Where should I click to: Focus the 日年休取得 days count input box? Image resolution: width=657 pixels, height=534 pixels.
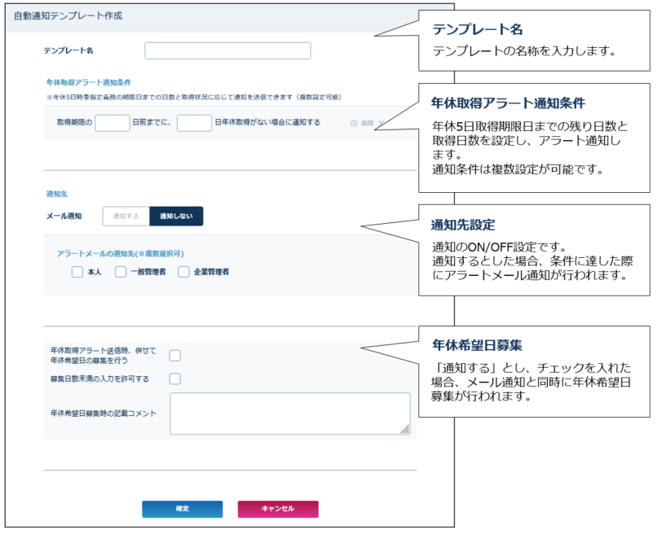[194, 123]
